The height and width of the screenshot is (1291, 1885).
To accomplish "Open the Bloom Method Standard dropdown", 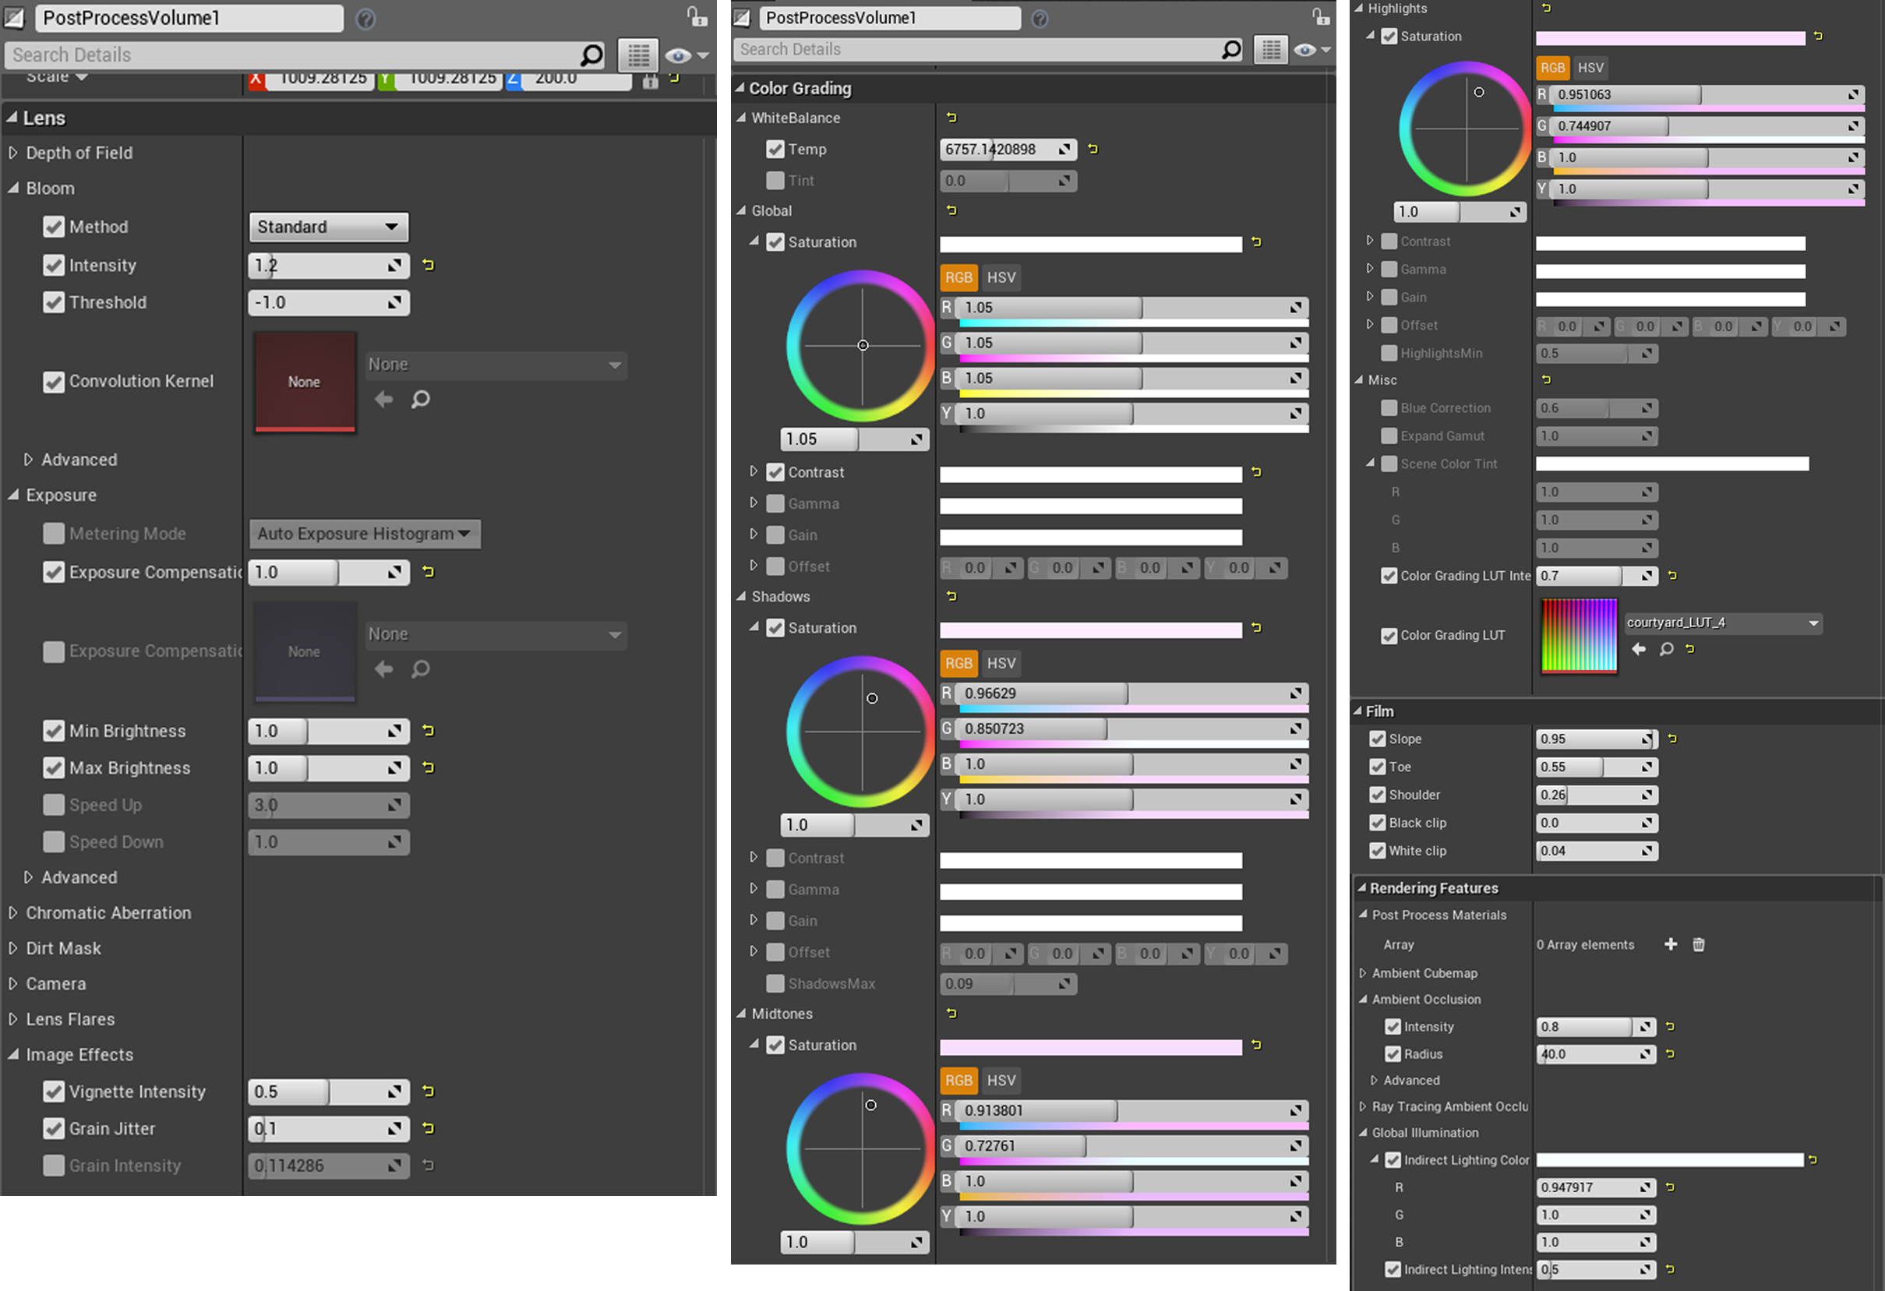I will (328, 227).
